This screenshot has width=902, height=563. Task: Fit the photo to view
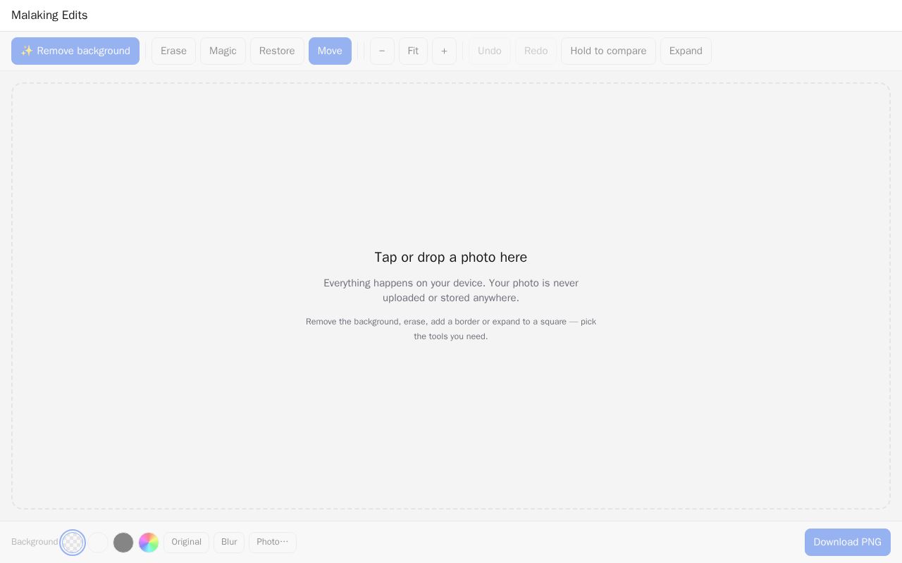413,51
